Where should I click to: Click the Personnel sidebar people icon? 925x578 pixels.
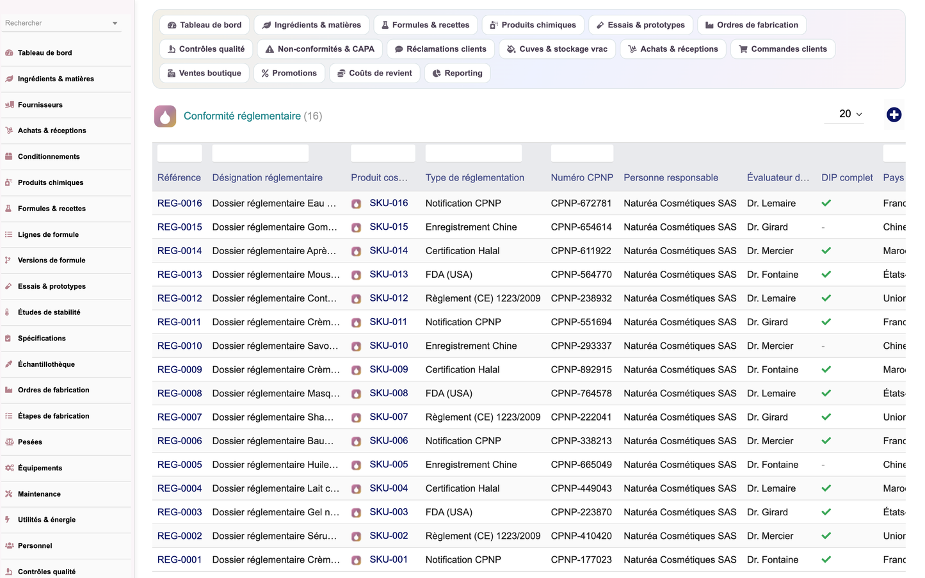(x=9, y=546)
